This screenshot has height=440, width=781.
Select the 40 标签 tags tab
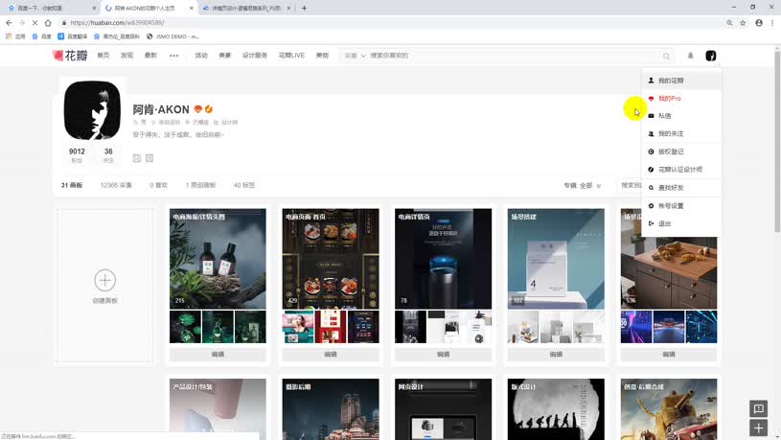[244, 185]
